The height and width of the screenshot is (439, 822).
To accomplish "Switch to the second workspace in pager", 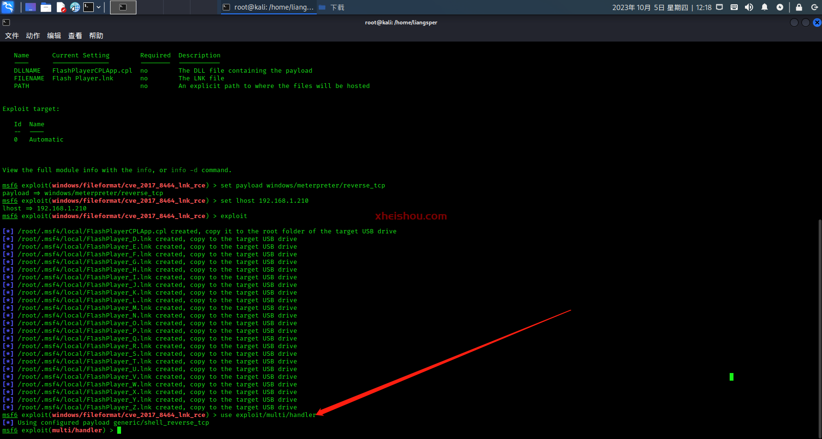I will coord(150,7).
